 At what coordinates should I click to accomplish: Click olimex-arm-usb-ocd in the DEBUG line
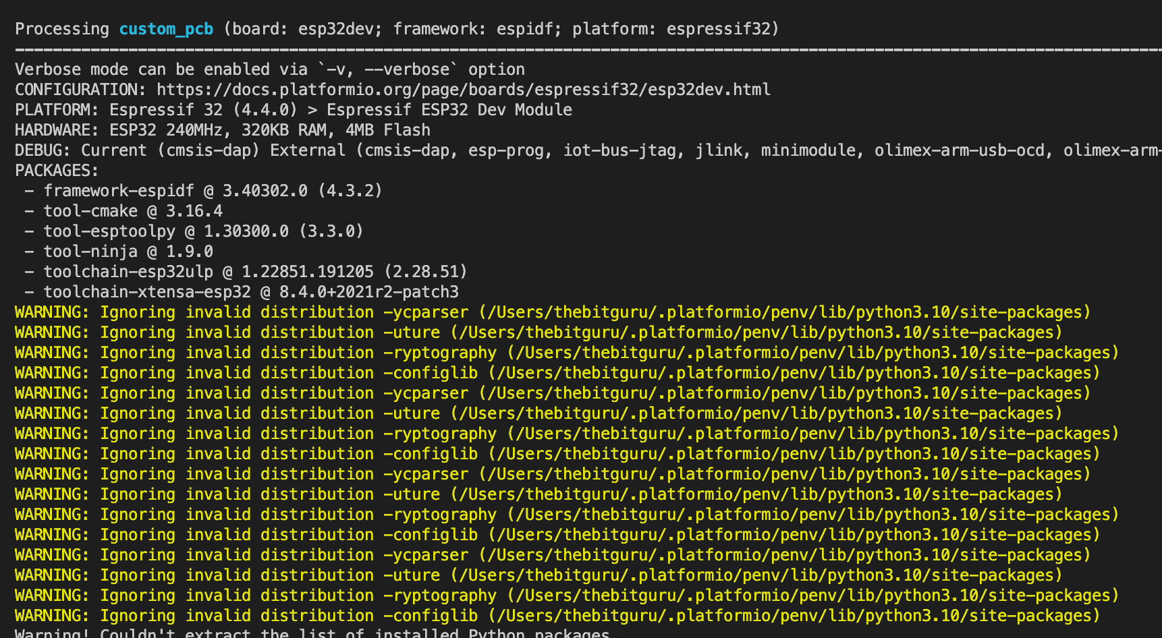click(x=959, y=150)
